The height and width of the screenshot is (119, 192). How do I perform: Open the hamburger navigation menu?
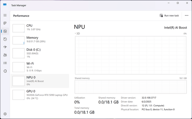(x=5, y=15)
